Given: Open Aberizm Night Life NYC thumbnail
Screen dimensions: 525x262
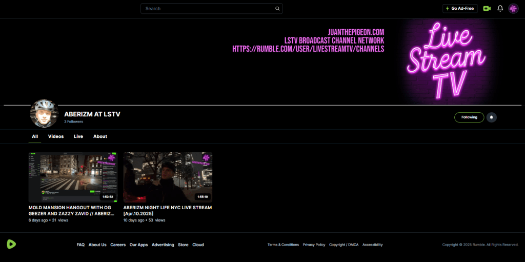Looking at the screenshot, I should (168, 177).
